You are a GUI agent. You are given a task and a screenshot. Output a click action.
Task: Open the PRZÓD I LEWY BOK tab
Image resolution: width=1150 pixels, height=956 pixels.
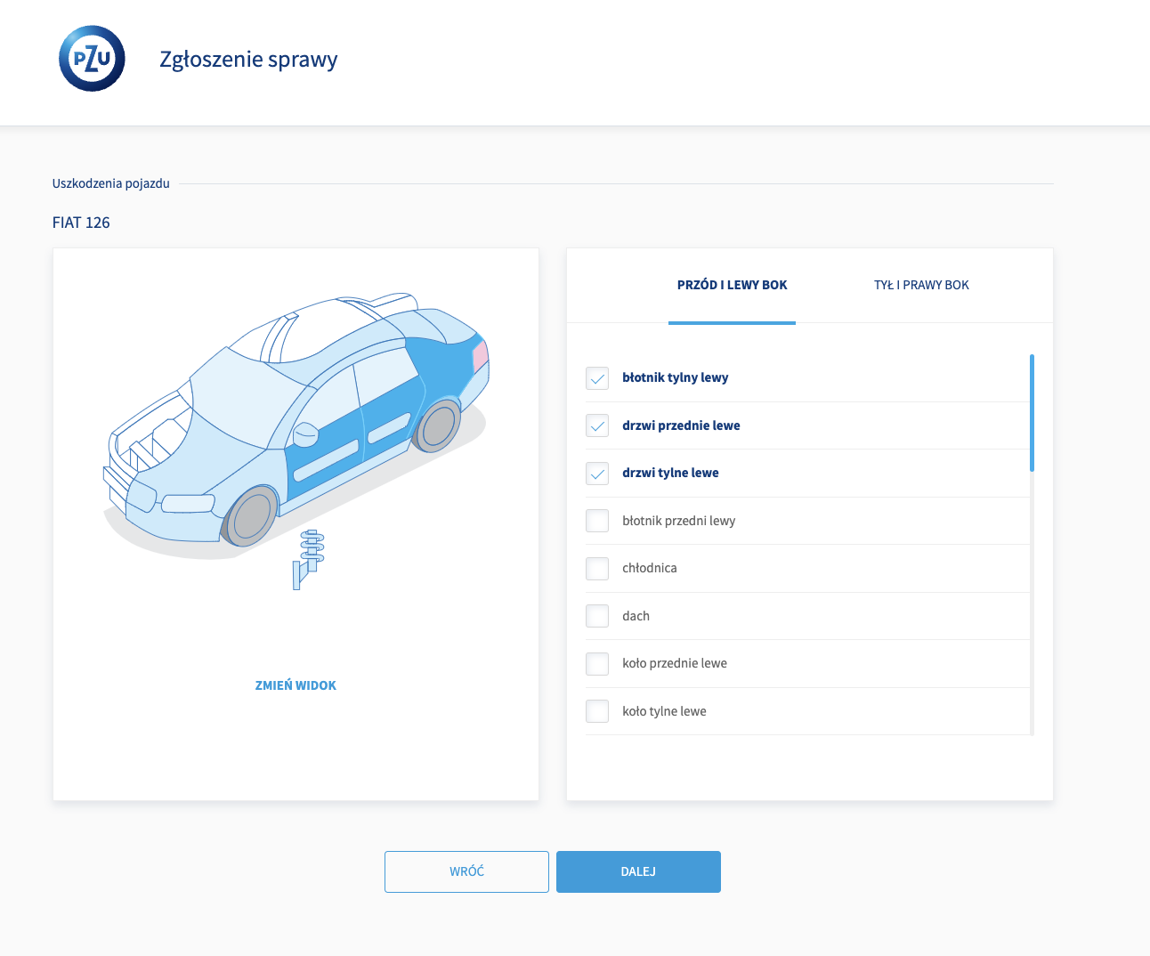tap(732, 285)
